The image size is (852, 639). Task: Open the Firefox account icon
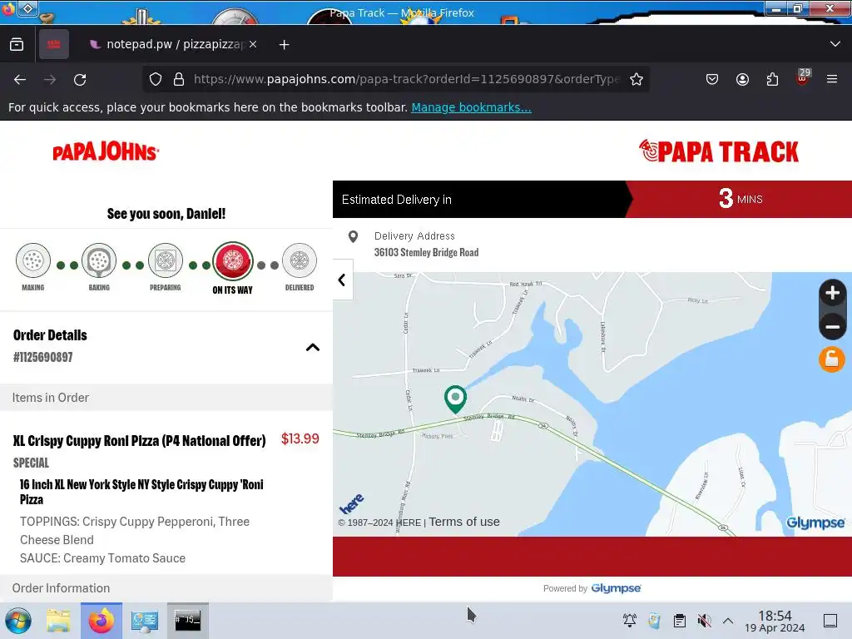tap(742, 79)
